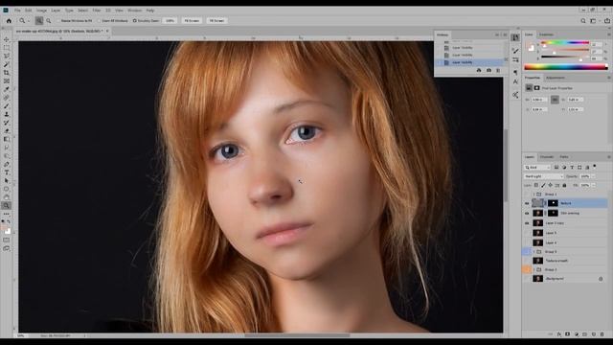Open the Window menu
613x345 pixels.
134,11
